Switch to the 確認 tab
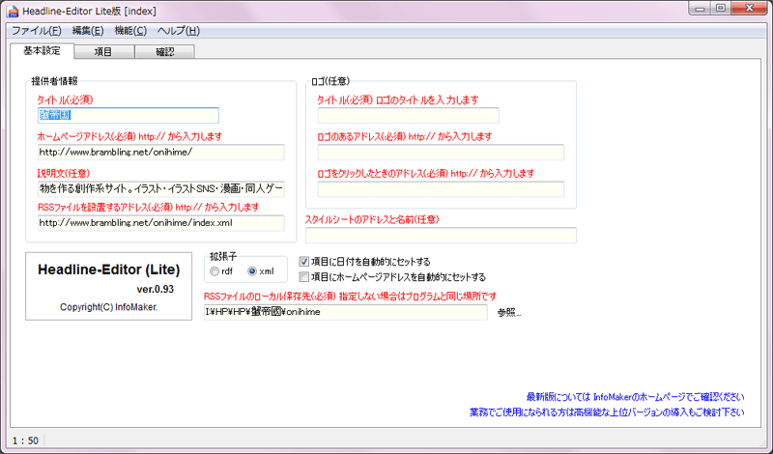 (166, 52)
